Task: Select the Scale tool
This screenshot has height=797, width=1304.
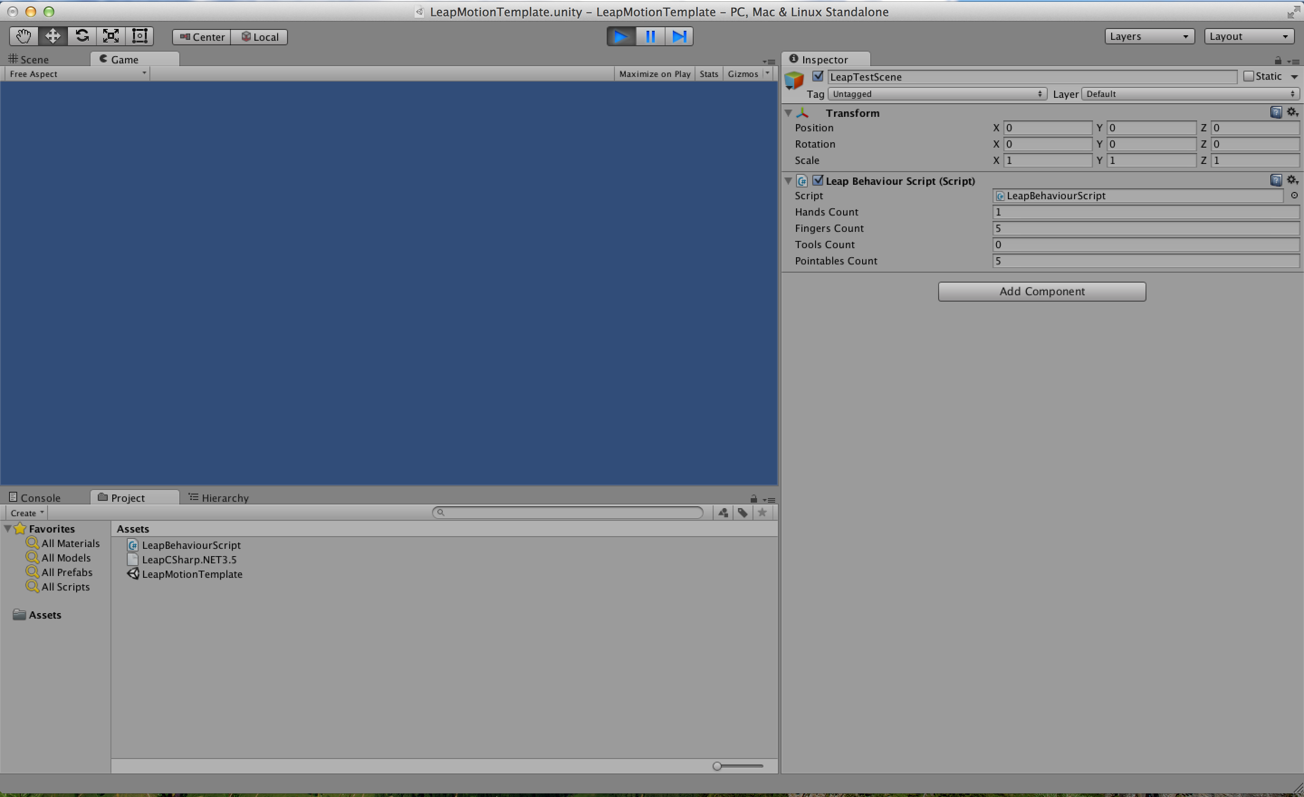Action: tap(110, 36)
